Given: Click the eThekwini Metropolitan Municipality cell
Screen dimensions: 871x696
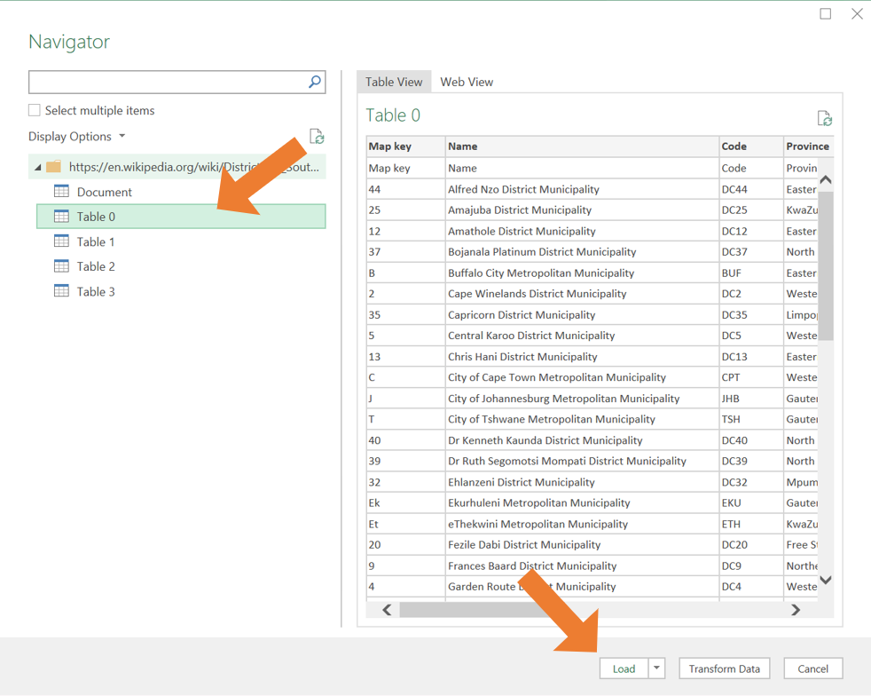Looking at the screenshot, I should pyautogui.click(x=582, y=524).
